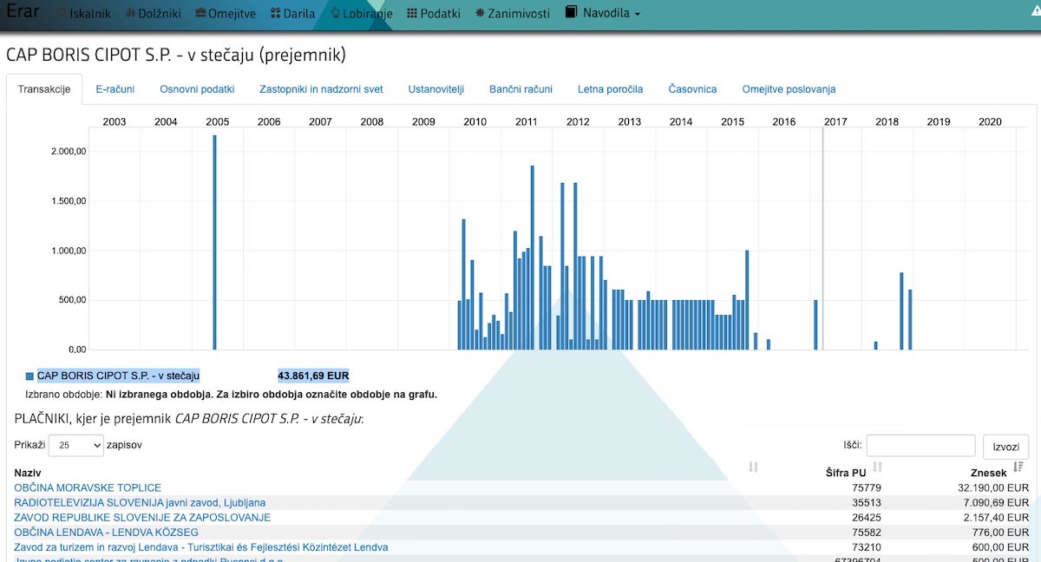
Task: Open the Prikaži records-per-page dropdown
Action: [x=75, y=445]
